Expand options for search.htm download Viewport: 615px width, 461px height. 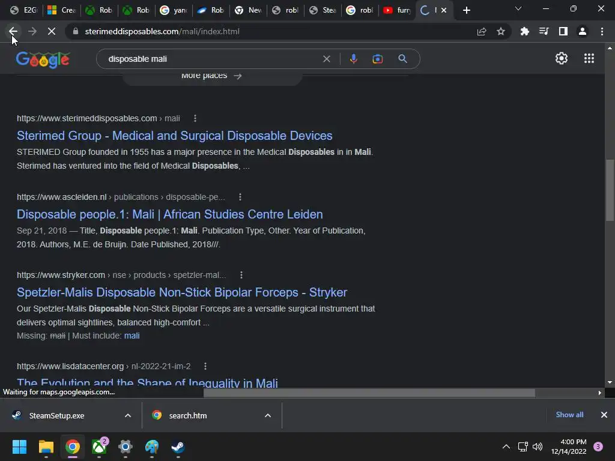pyautogui.click(x=268, y=415)
